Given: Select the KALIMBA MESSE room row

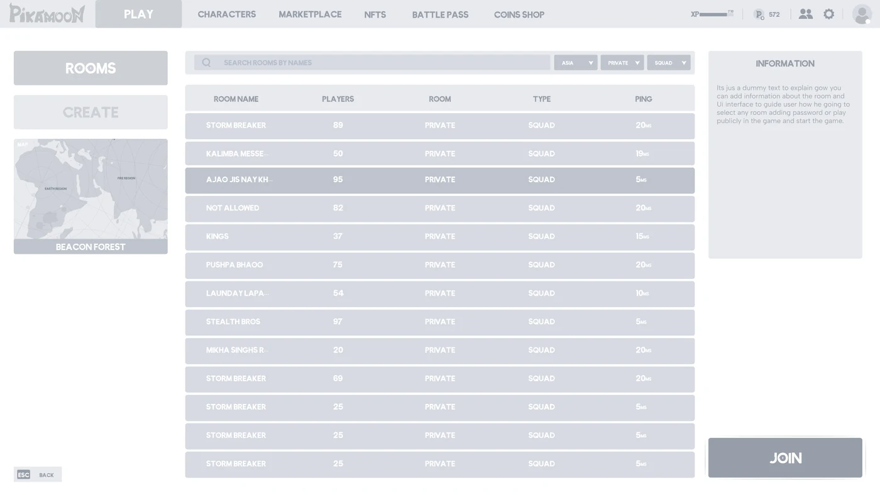Looking at the screenshot, I should pyautogui.click(x=440, y=153).
